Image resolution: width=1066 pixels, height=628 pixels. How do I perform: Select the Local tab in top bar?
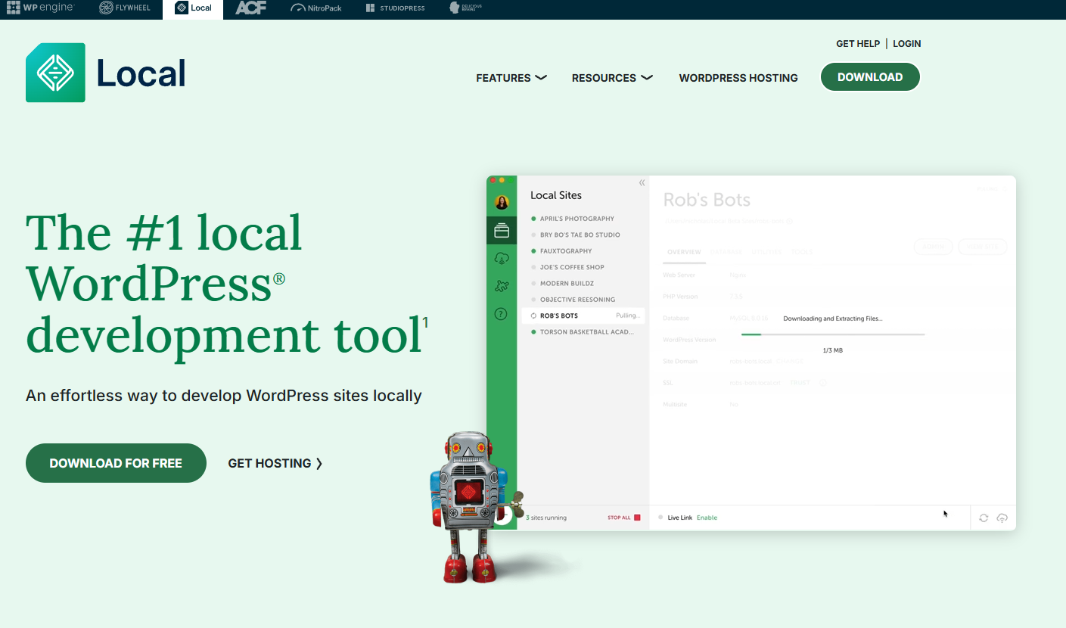click(193, 8)
